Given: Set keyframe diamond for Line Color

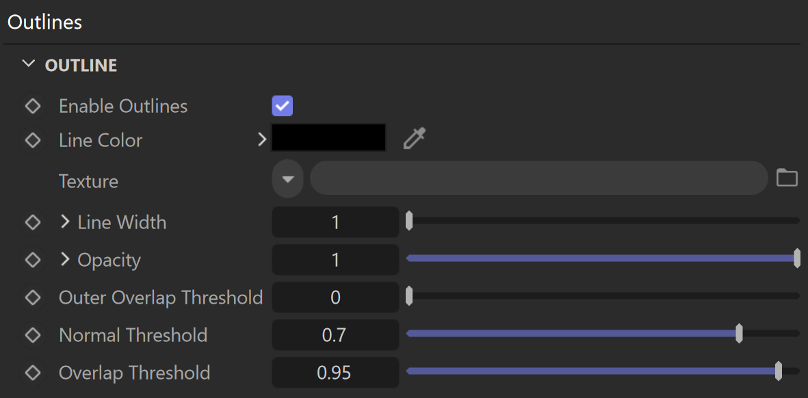Looking at the screenshot, I should 33,140.
